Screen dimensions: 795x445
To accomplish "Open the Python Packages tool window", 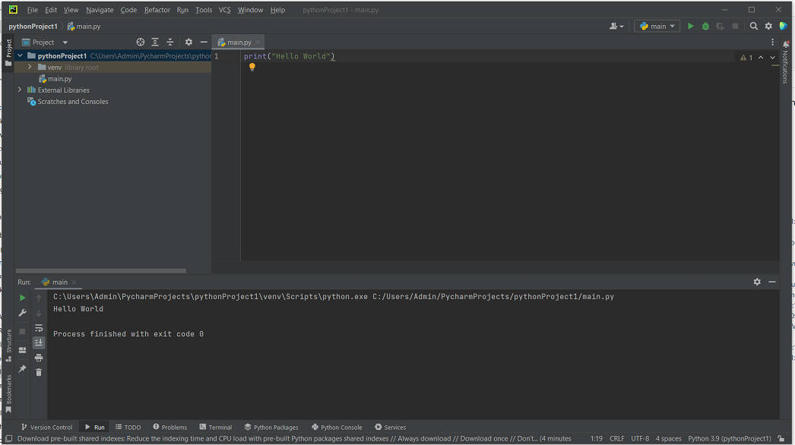I will tap(271, 428).
